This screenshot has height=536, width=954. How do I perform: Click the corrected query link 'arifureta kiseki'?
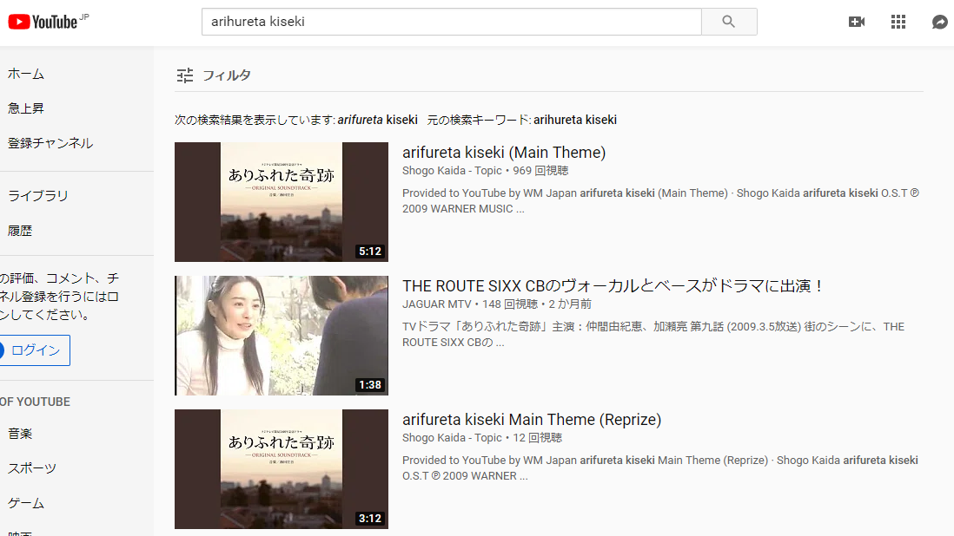[377, 121]
